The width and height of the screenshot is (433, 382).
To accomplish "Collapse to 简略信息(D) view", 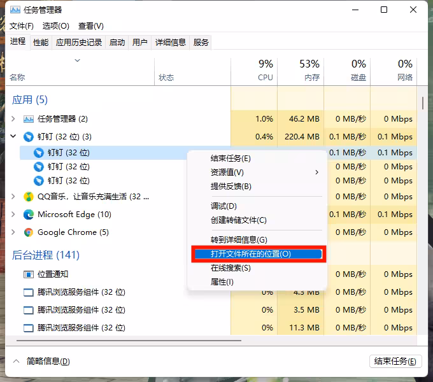I will pyautogui.click(x=41, y=361).
